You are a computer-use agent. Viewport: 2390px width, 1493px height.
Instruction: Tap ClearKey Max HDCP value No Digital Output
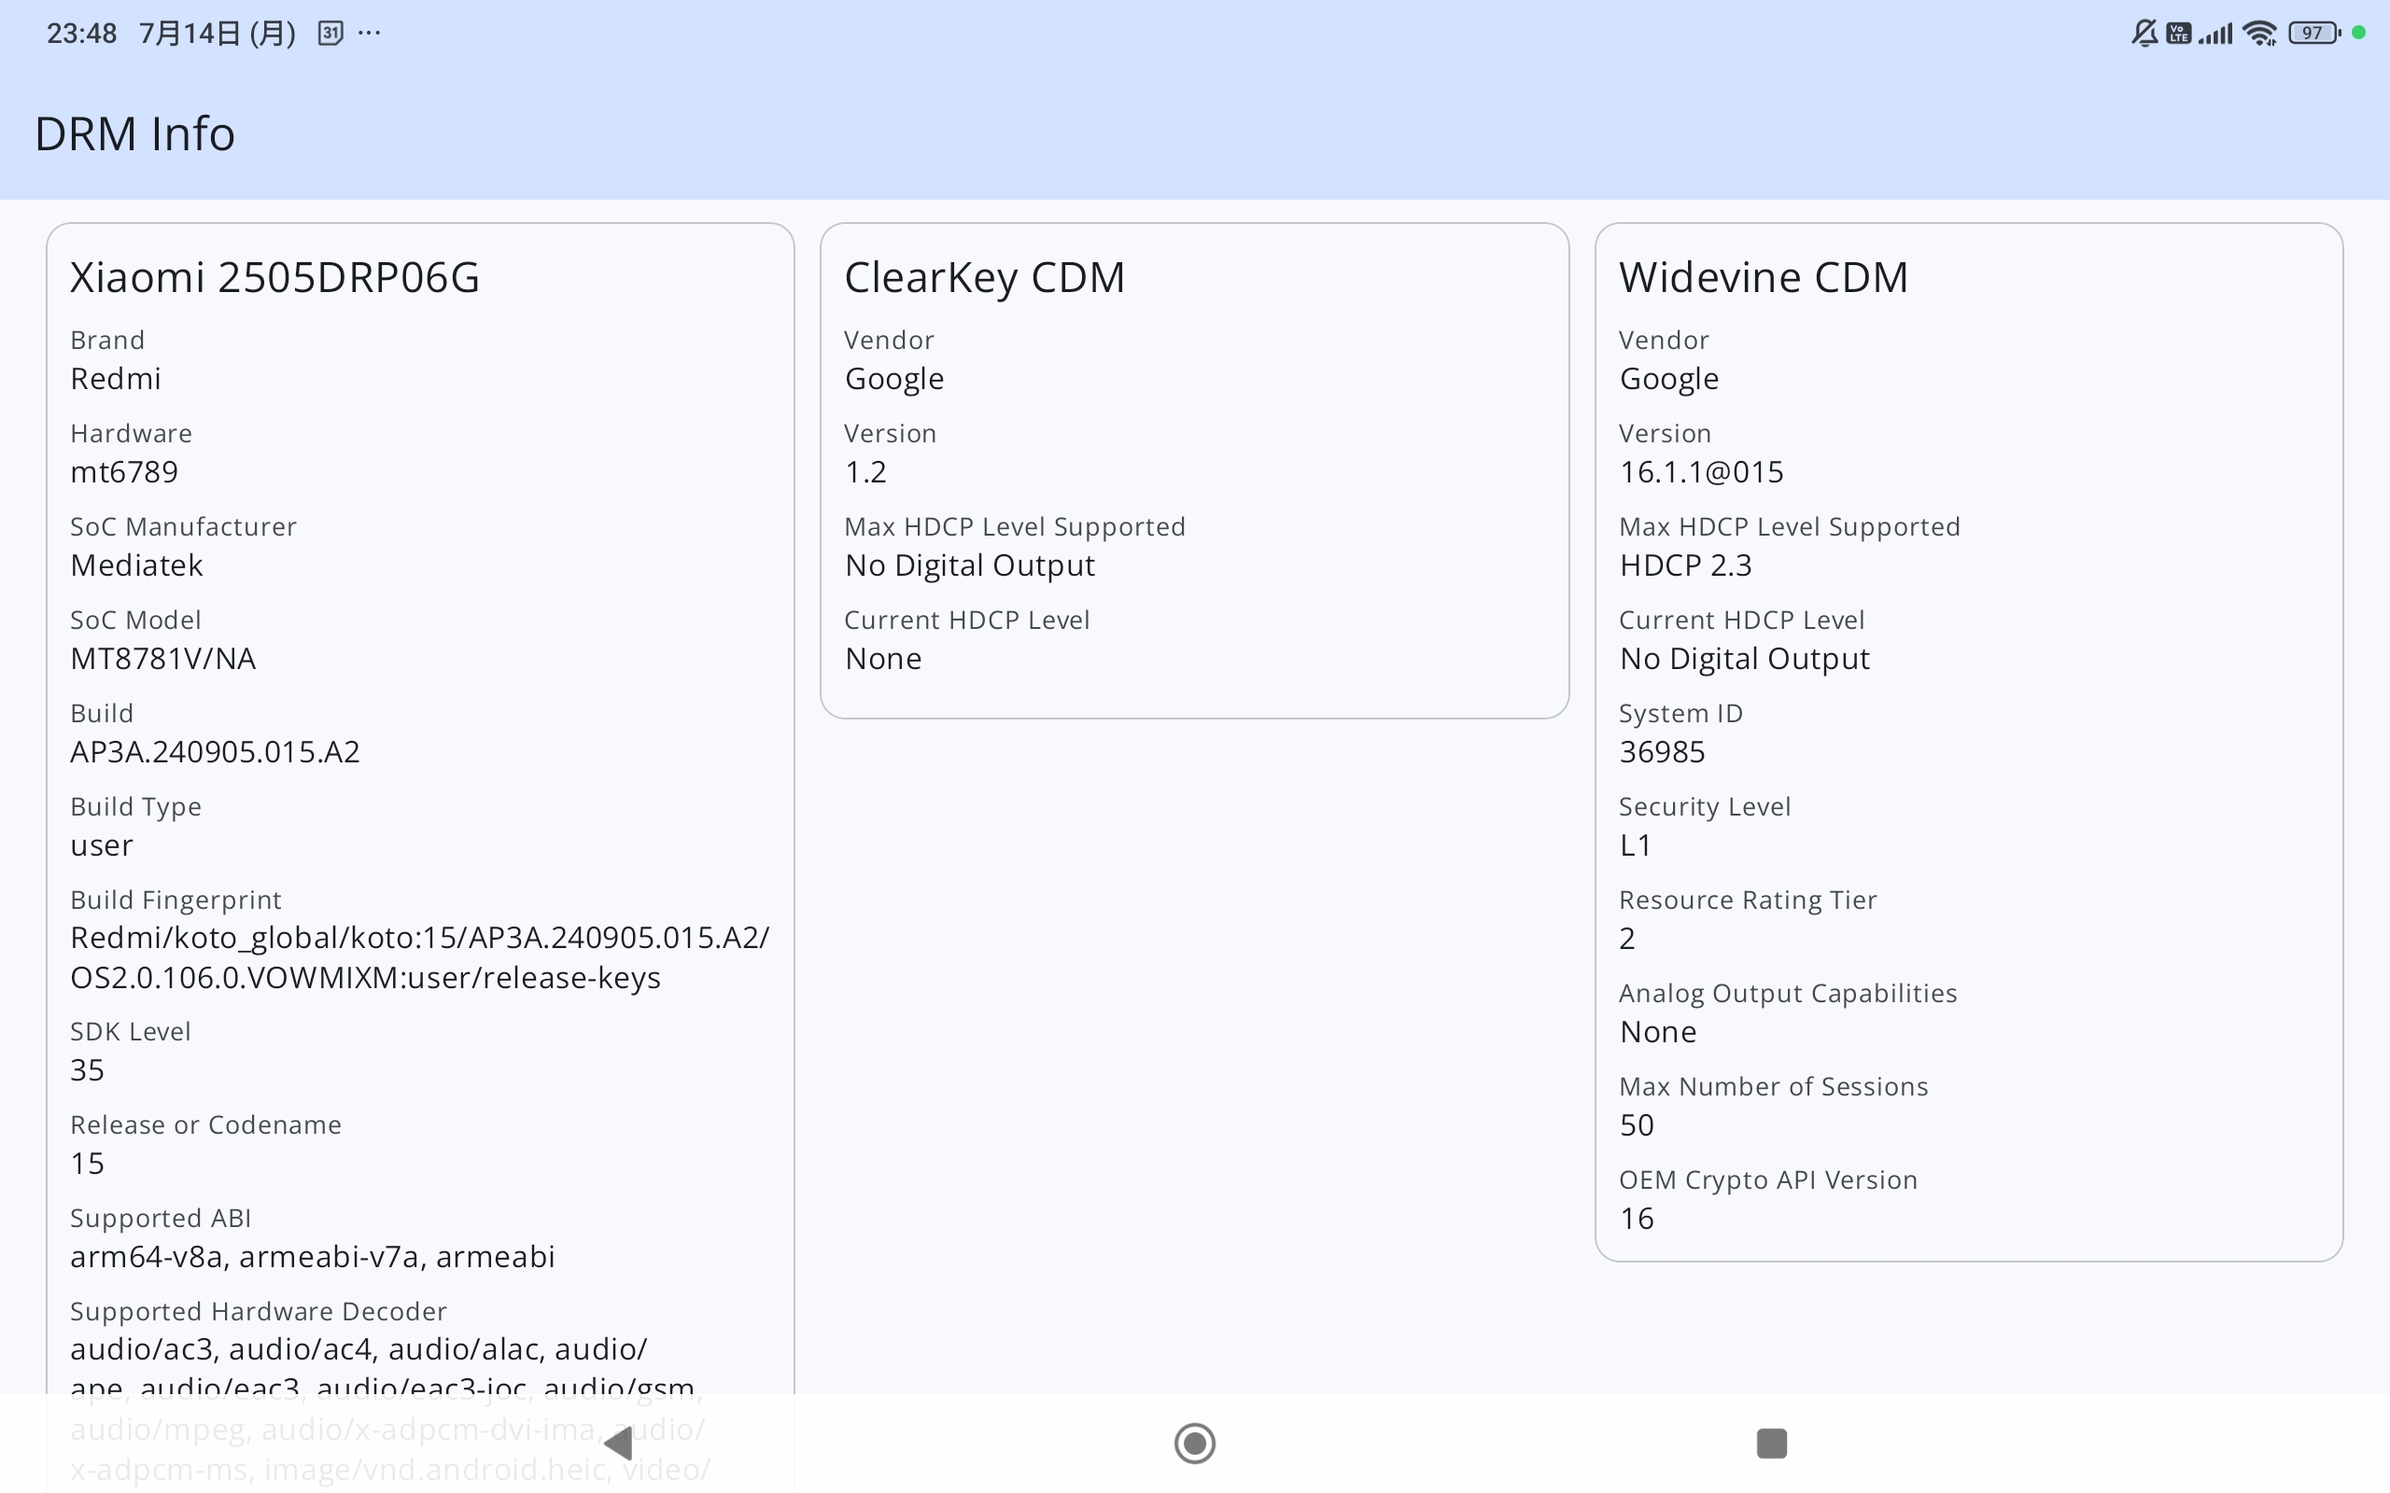970,565
